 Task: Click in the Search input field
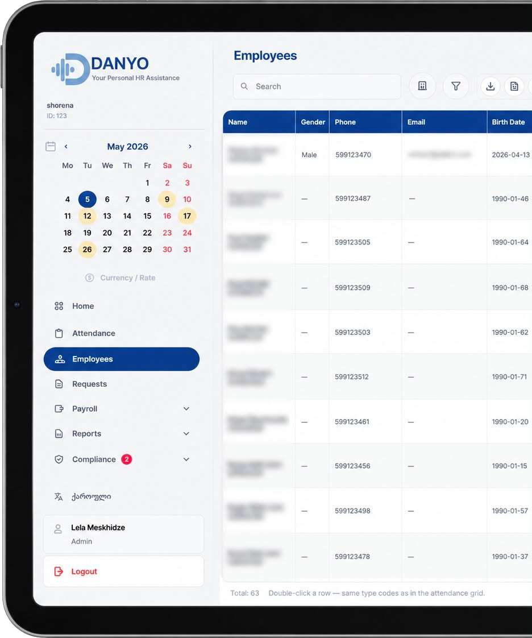click(x=317, y=86)
